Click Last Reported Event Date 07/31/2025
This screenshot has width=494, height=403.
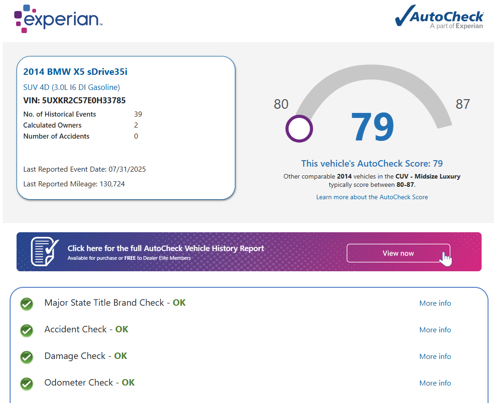(85, 169)
